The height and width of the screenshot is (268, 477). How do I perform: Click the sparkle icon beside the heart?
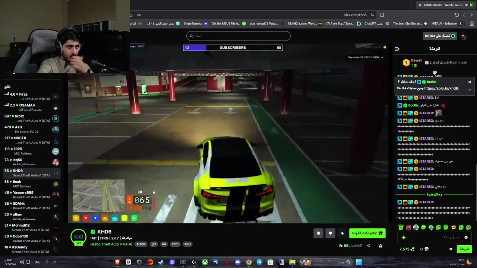pyautogui.click(x=342, y=233)
